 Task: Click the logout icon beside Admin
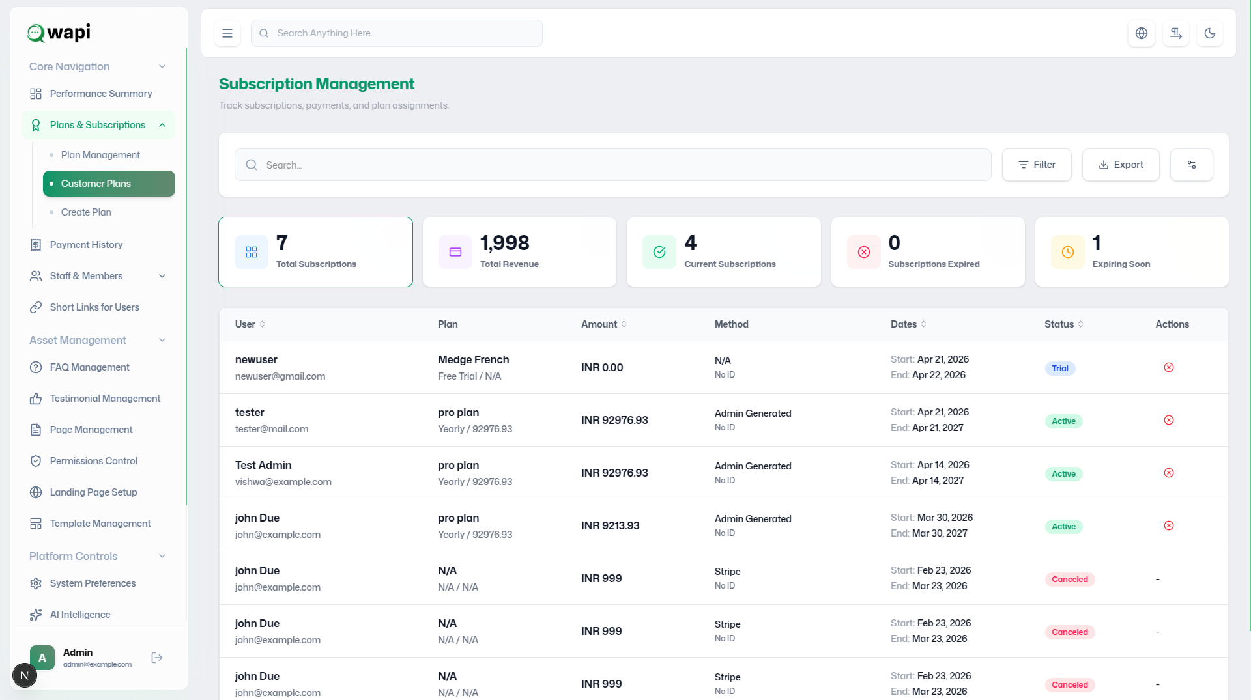157,658
